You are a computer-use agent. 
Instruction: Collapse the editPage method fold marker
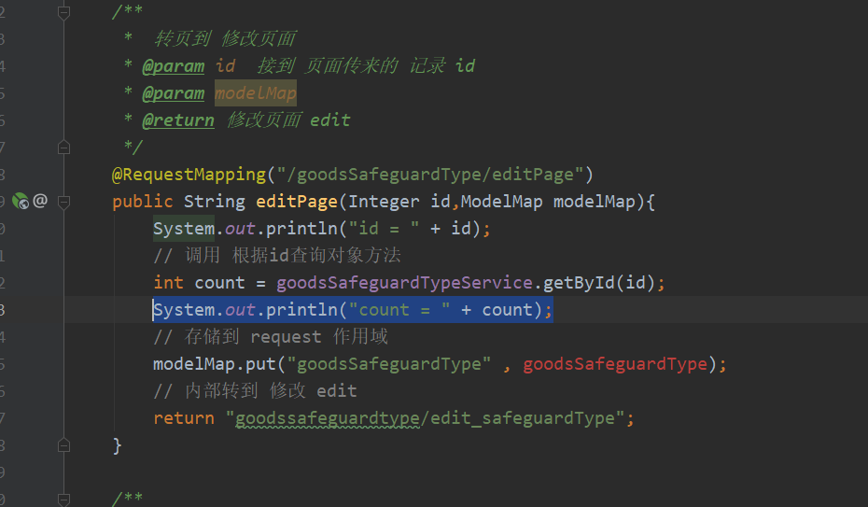pyautogui.click(x=63, y=202)
